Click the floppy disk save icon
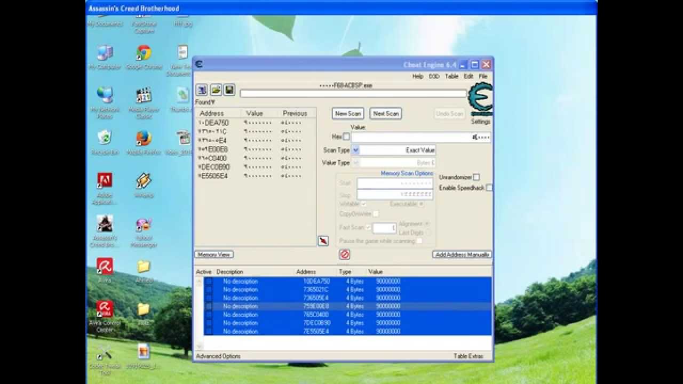Screen dimensions: 683x384 tap(229, 90)
